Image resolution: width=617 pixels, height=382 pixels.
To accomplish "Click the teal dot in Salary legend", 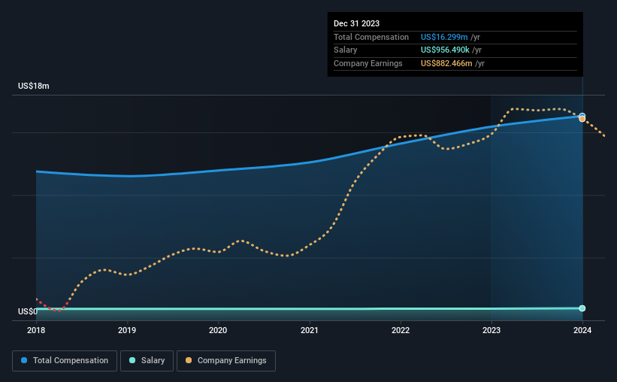I will (x=132, y=360).
